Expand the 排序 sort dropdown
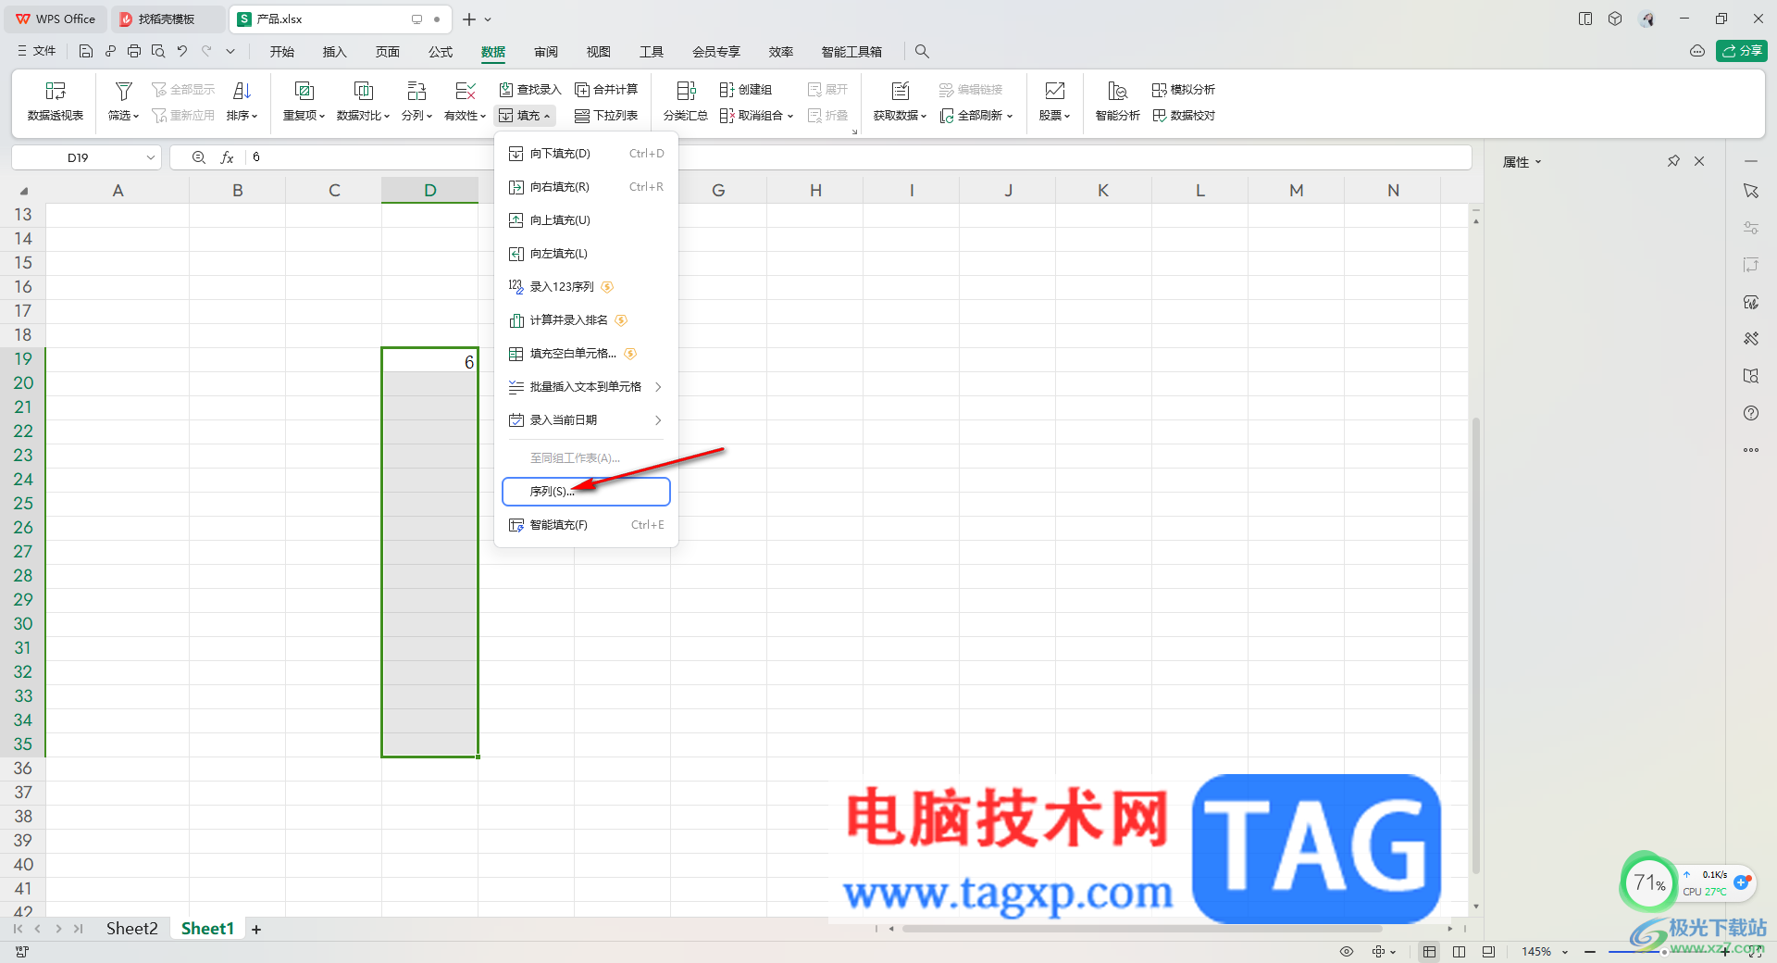This screenshot has width=1777, height=963. (x=242, y=116)
